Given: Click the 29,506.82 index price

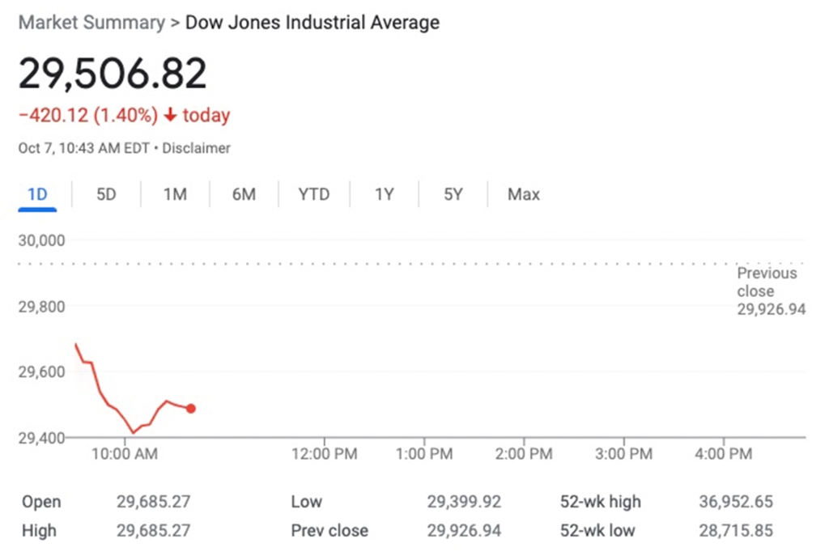Looking at the screenshot, I should tap(113, 74).
